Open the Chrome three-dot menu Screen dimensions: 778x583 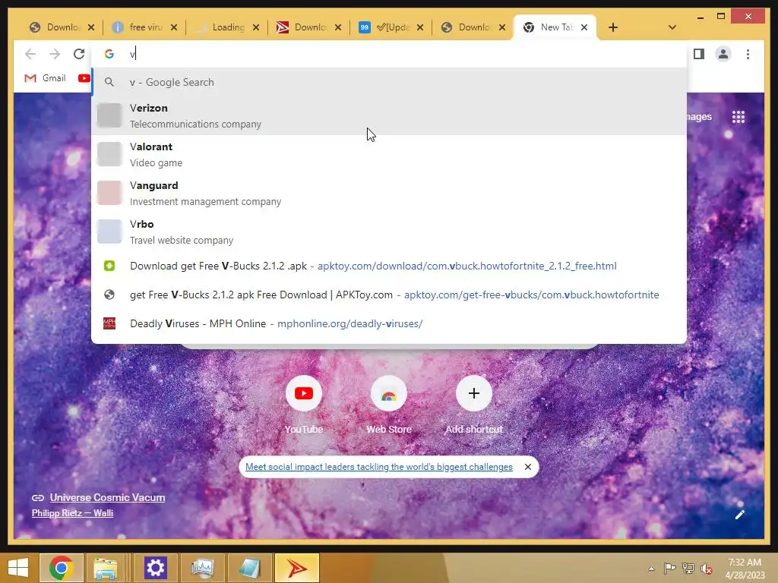748,54
